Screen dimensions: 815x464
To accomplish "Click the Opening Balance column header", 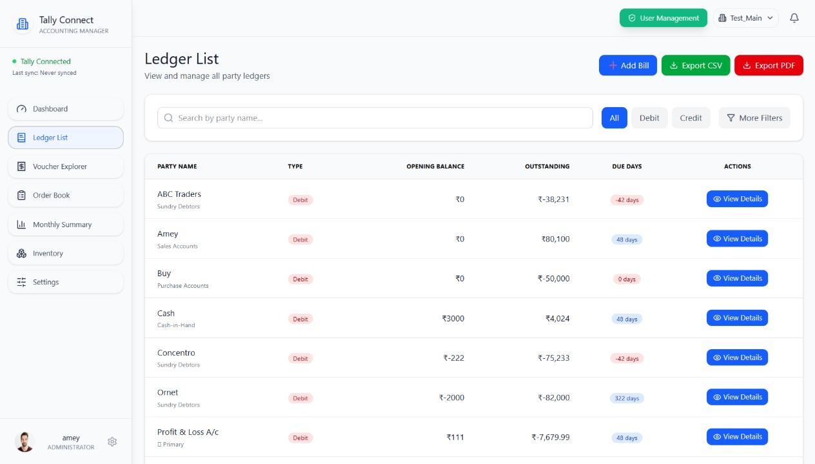I will [x=435, y=166].
